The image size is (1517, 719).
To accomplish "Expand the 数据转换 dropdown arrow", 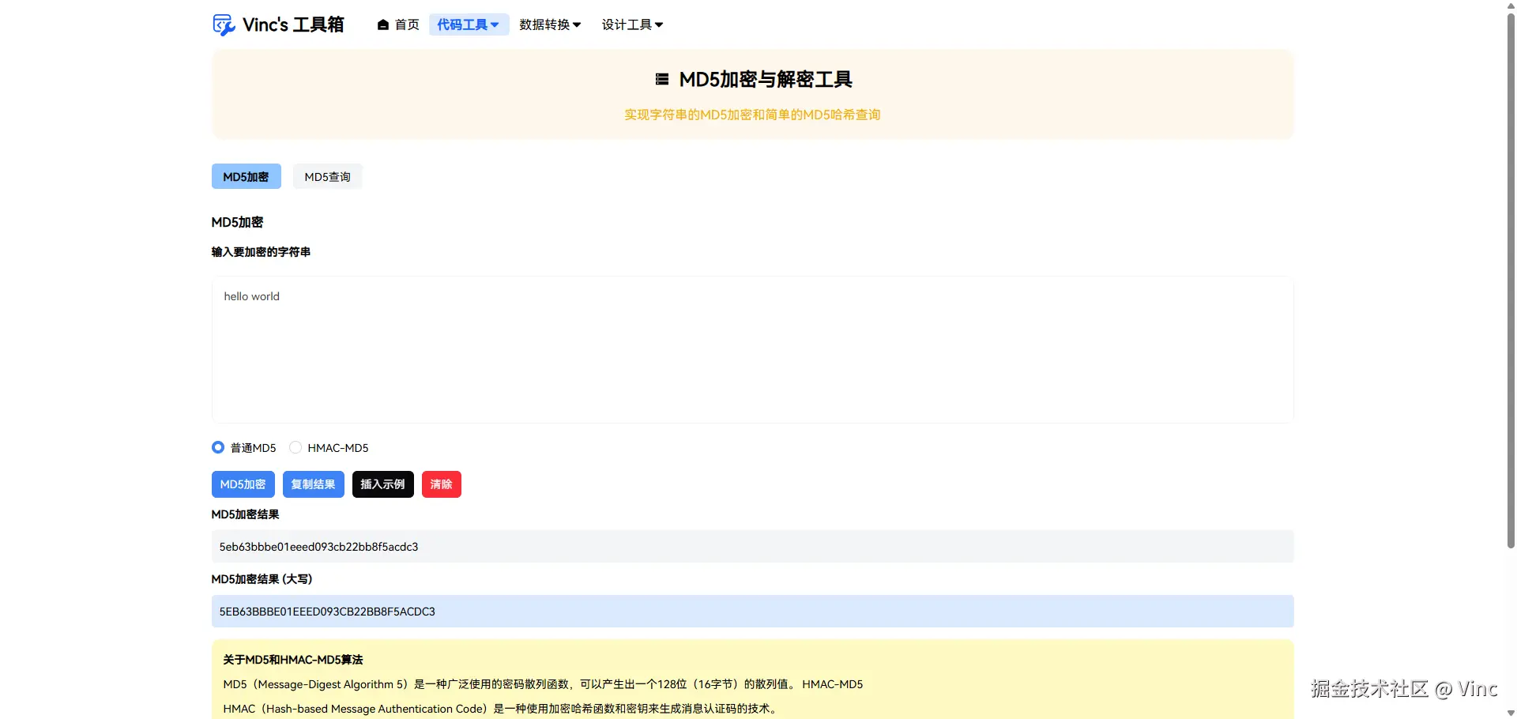I will [577, 25].
